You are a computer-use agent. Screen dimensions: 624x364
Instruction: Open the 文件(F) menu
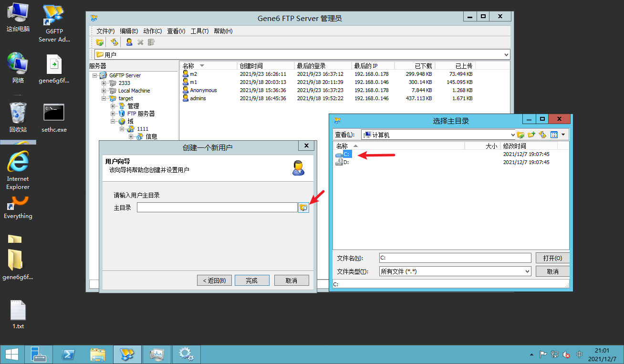[105, 31]
